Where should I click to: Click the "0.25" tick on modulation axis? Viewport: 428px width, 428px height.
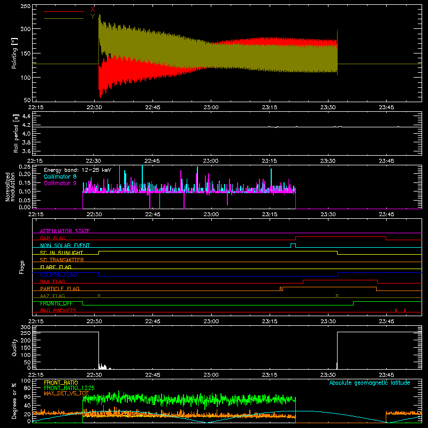coord(25,167)
